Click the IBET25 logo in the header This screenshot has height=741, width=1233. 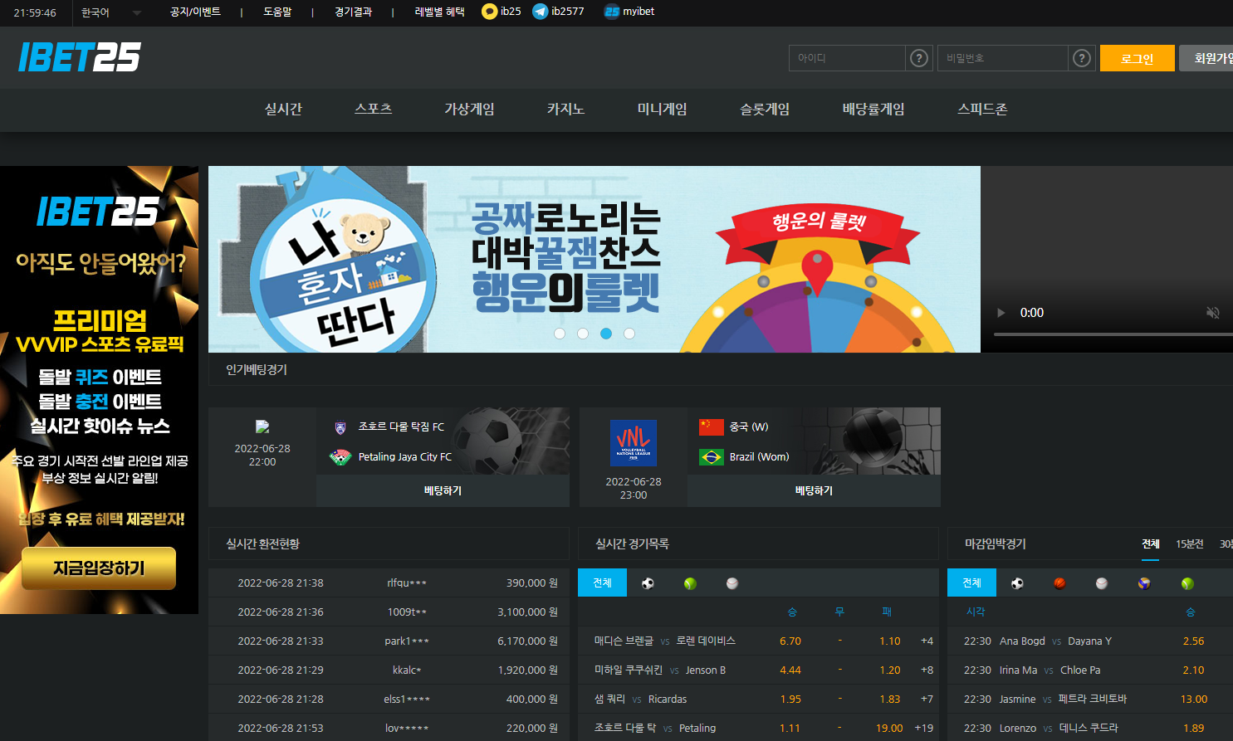[x=80, y=57]
